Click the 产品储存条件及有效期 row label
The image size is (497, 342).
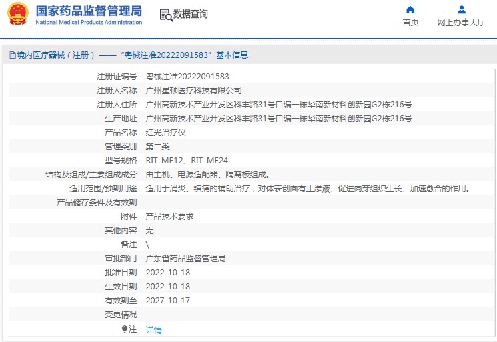tap(97, 203)
